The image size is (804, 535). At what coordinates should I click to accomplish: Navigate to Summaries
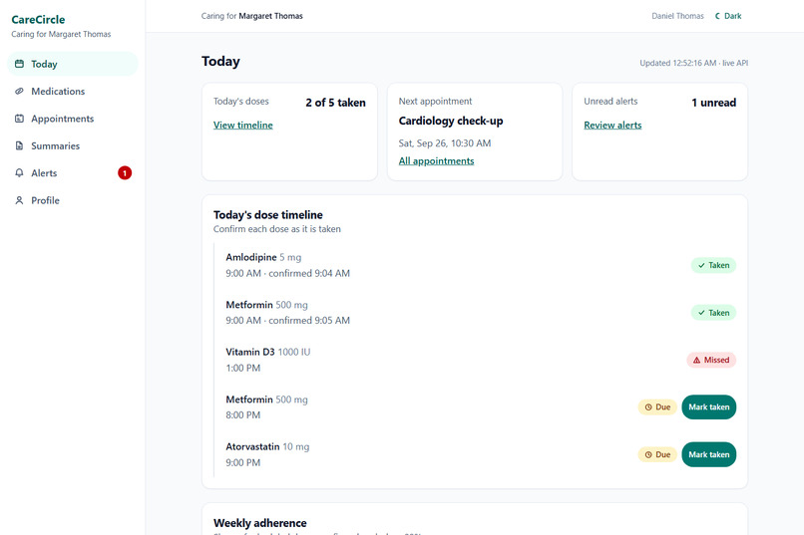tap(72, 145)
